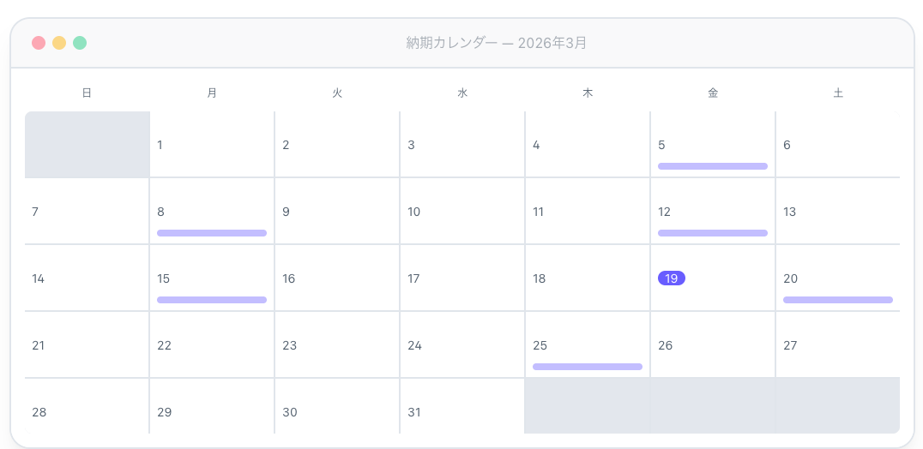This screenshot has width=923, height=449.
Task: Open the event bar on March 5
Action: click(x=712, y=166)
